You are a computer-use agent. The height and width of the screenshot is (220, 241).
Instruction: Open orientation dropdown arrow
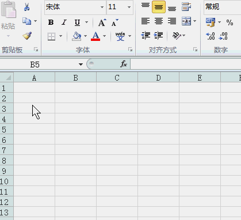point(183,36)
